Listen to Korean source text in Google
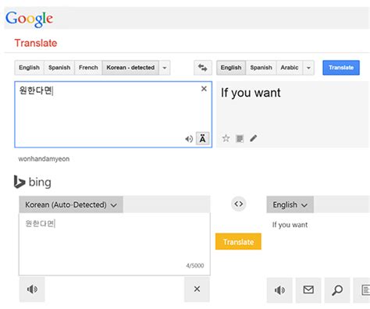370x309 pixels. click(x=189, y=139)
